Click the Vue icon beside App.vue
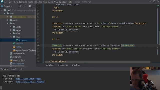 point(14,43)
